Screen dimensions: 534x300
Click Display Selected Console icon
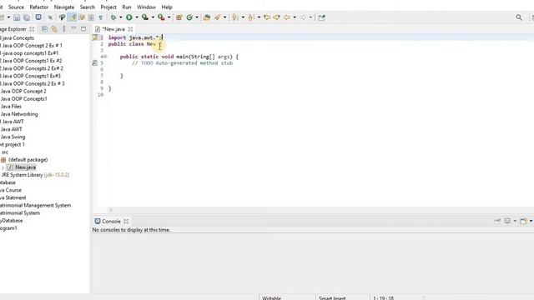coord(507,221)
